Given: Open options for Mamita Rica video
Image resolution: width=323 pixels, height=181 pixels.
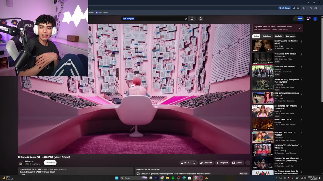Looking at the screenshot, I should (x=302, y=159).
